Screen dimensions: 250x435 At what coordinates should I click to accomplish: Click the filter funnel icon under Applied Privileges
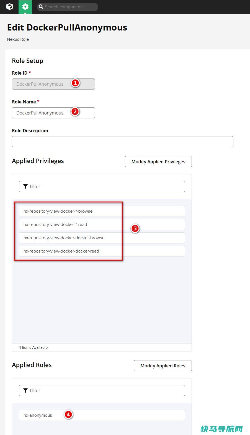point(25,187)
